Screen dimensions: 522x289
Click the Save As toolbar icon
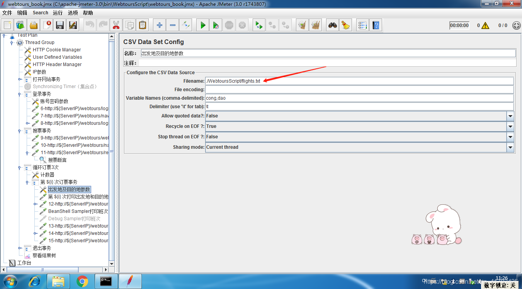tap(73, 25)
